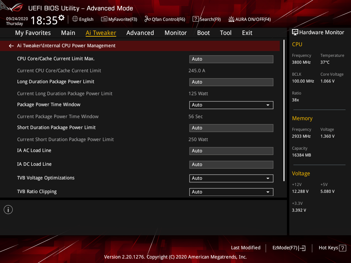Screen dimensions: 351x263
Task: Click the CPU Core/Cache Current Limit Max. field
Action: pyautogui.click(x=231, y=59)
